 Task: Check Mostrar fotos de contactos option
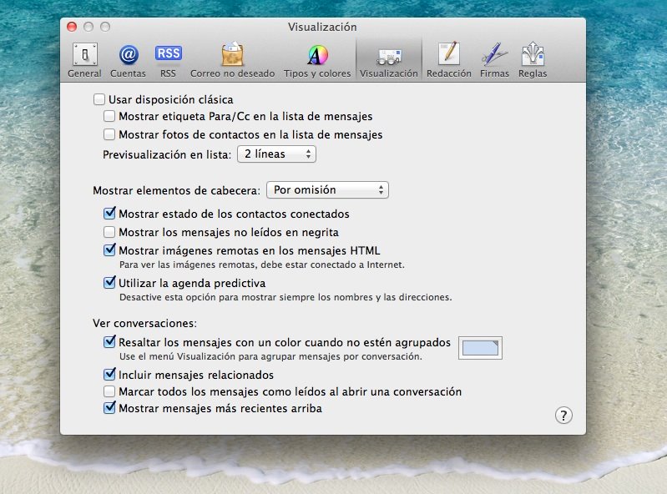pyautogui.click(x=109, y=134)
